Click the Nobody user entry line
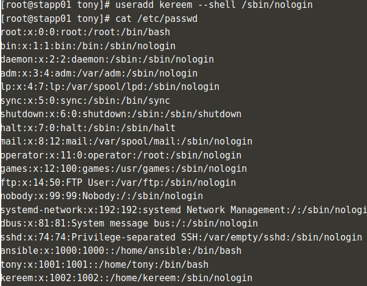Image resolution: width=367 pixels, height=286 pixels. point(101,196)
